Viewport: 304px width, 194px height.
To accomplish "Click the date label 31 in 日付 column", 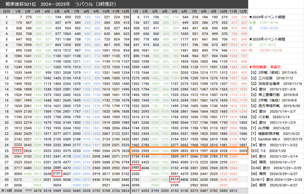I will [x=7, y=185].
